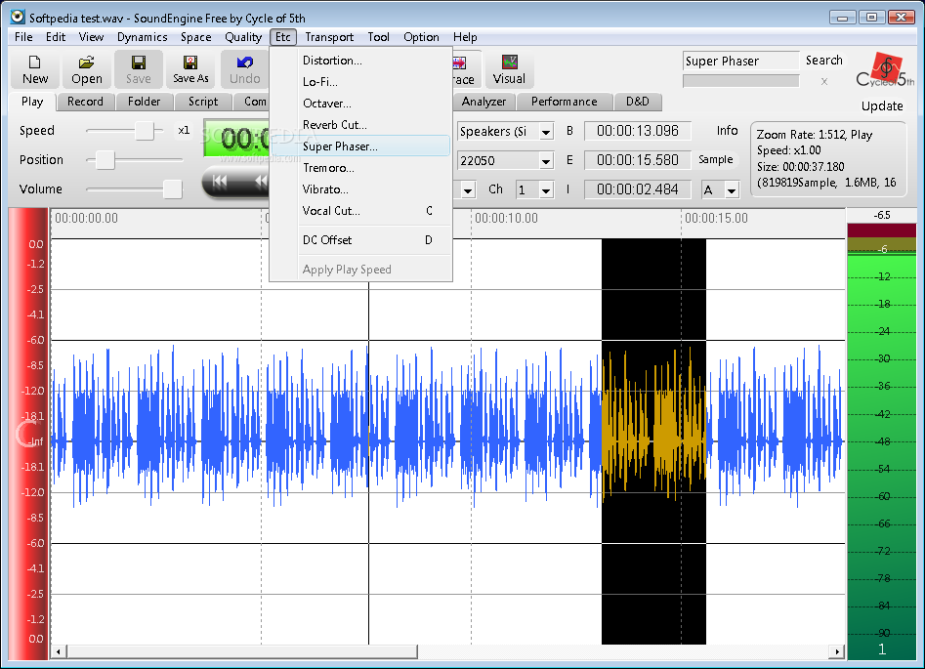This screenshot has height=669, width=925.
Task: Click the I time field 00:00:02.484
Action: click(637, 189)
